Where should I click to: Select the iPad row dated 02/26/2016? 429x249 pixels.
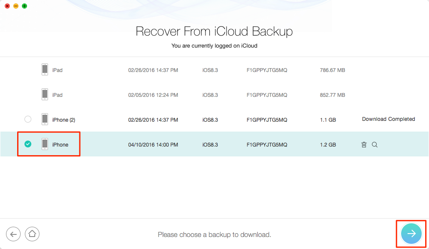[x=214, y=70]
